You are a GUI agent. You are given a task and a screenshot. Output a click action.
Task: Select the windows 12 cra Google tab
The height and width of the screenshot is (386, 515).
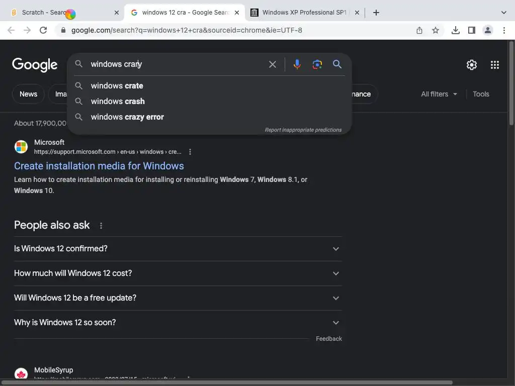point(185,13)
